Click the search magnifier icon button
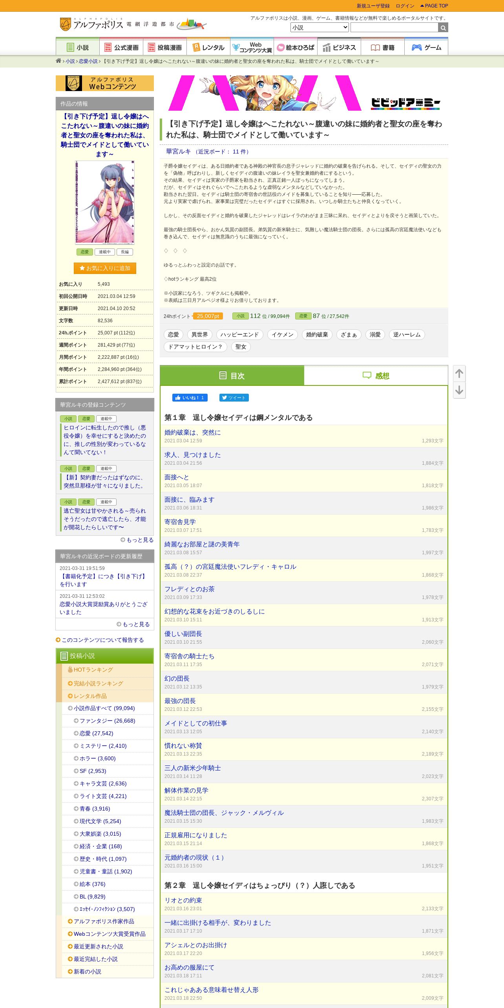Screen dimensions: 504x1008 coord(443,27)
